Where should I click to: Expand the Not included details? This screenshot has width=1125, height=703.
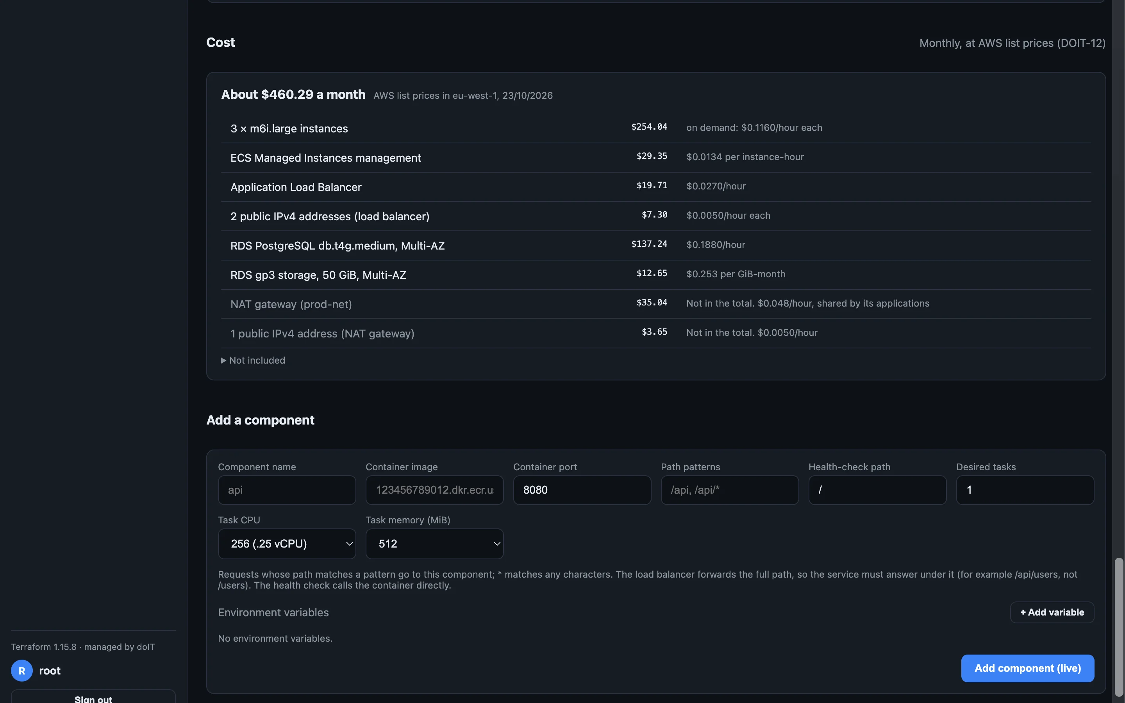tap(254, 360)
